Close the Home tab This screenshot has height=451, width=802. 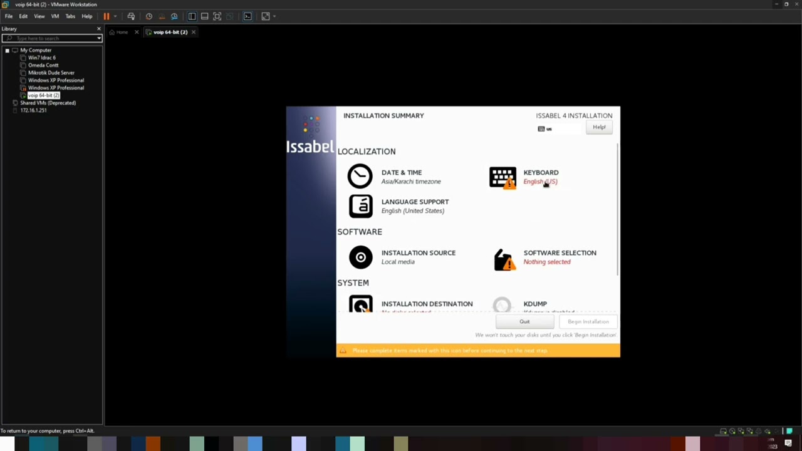point(137,32)
